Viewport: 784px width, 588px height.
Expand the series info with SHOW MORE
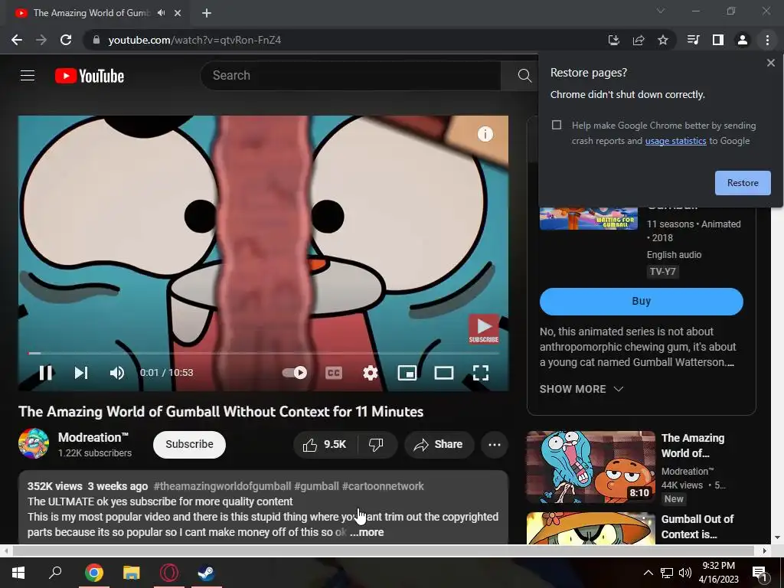pos(581,389)
